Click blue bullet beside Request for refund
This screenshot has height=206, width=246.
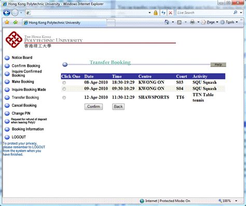(x=7, y=121)
